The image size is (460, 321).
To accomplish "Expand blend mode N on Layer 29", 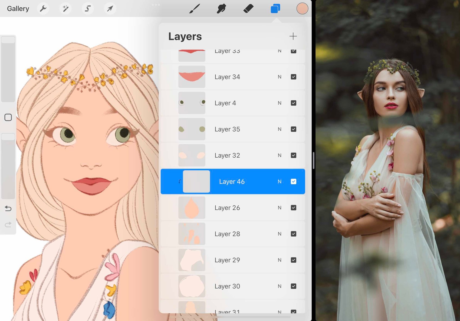I will click(x=280, y=260).
